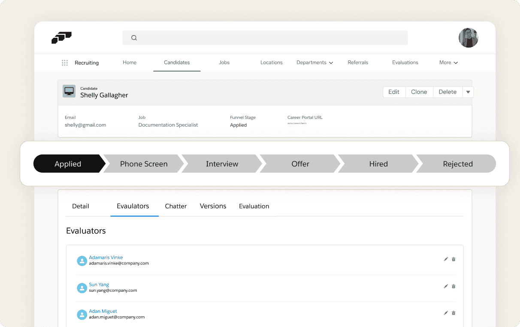Click the Clone button
Viewport: 520px width, 327px height.
(419, 92)
